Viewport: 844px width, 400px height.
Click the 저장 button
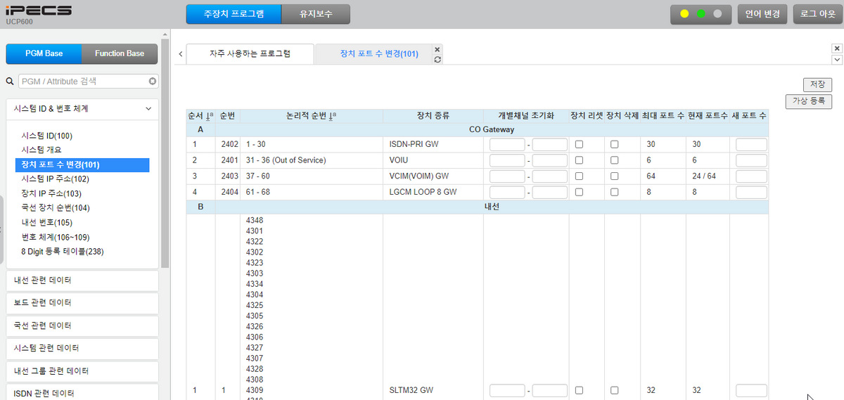click(817, 84)
